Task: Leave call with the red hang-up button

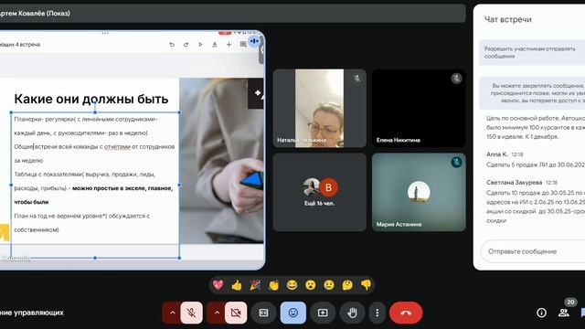Action: coord(406,313)
